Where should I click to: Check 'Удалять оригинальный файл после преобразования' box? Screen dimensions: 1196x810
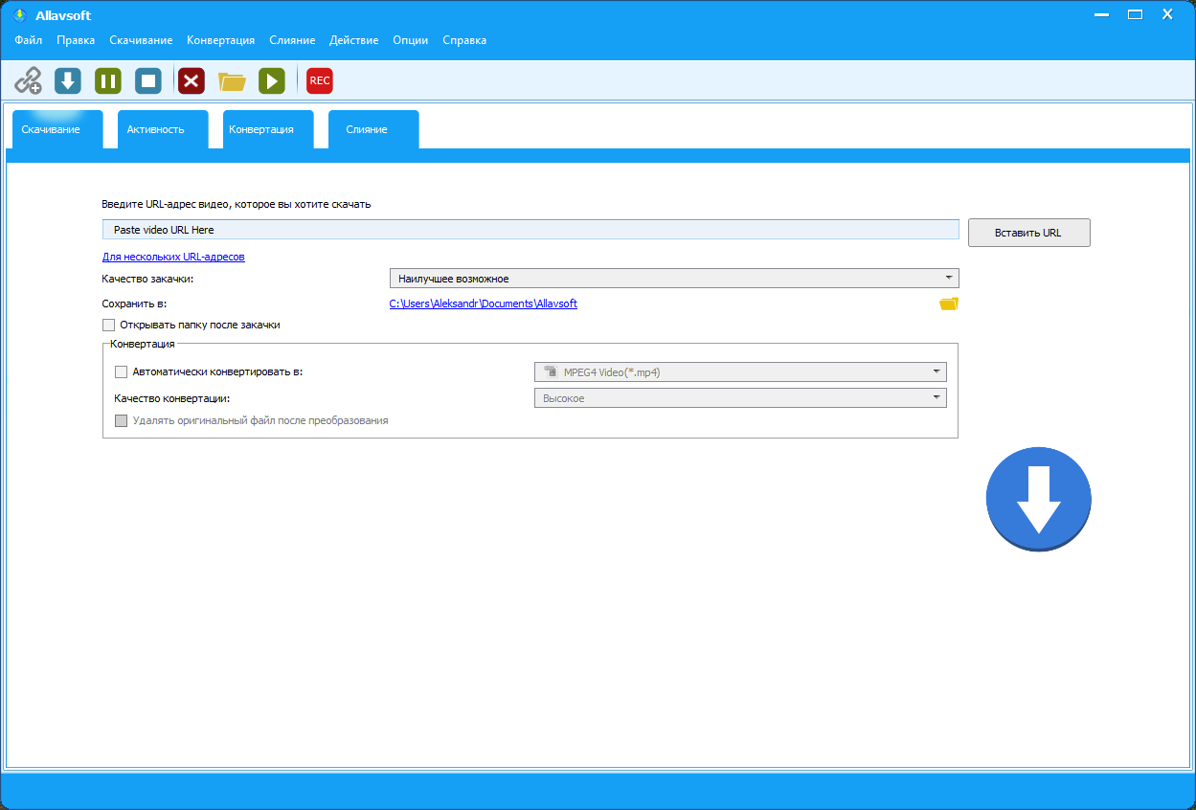click(121, 420)
